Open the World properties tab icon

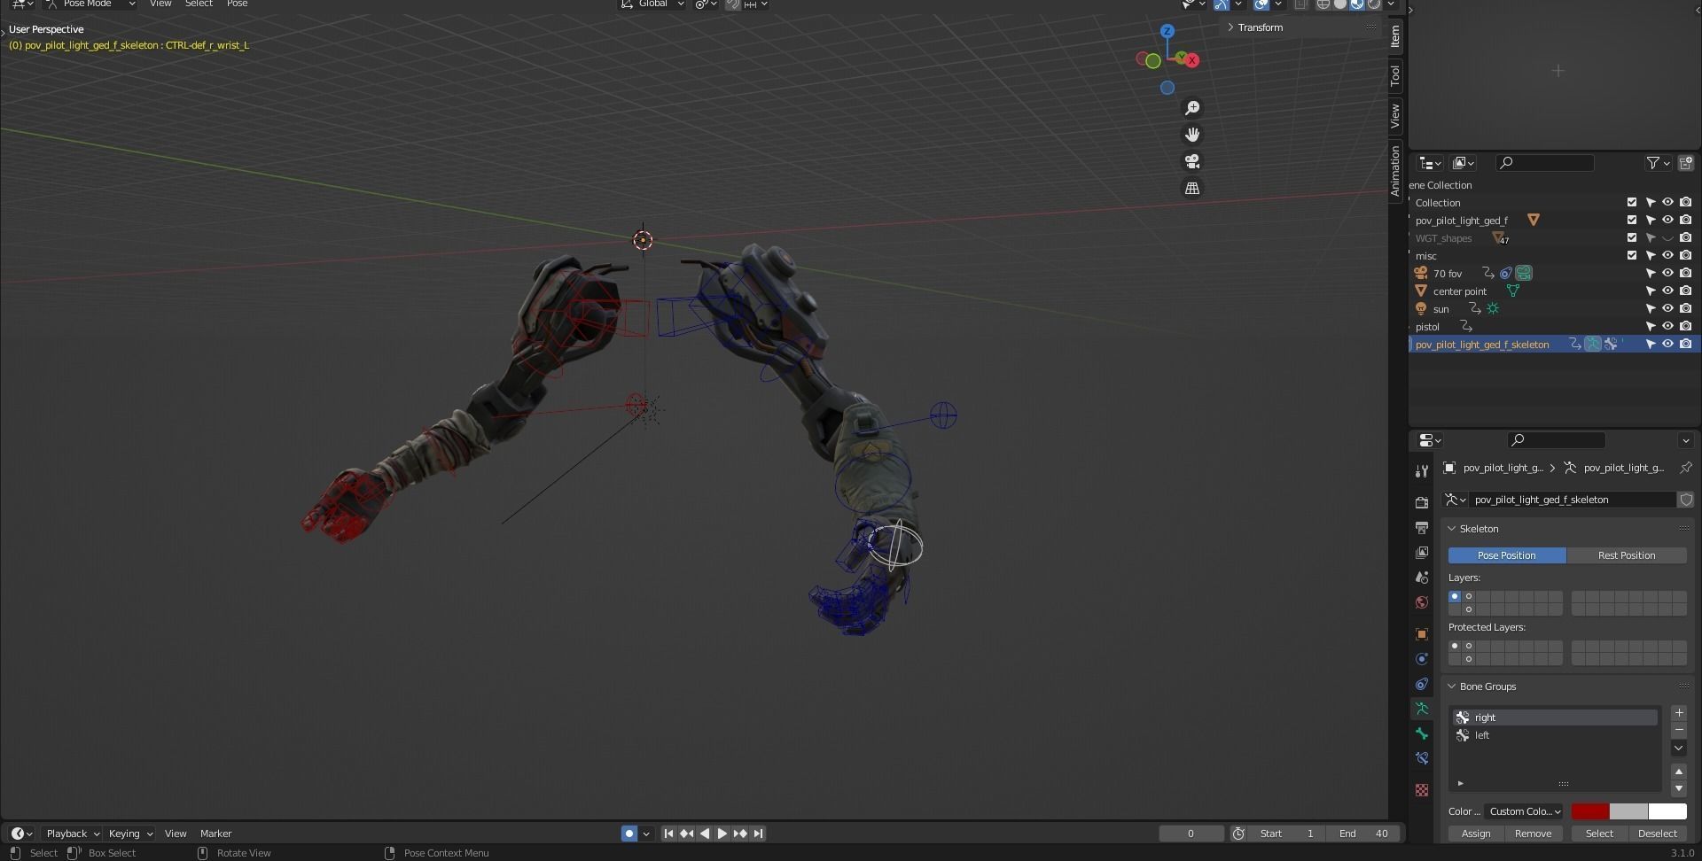click(1422, 601)
